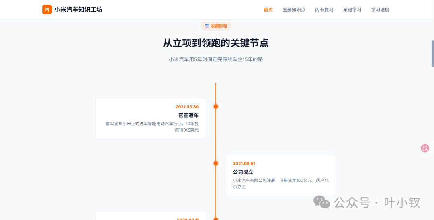Click the page vertical scrollbar thumb
Viewport: 434px width, 220px height.
coord(433,54)
